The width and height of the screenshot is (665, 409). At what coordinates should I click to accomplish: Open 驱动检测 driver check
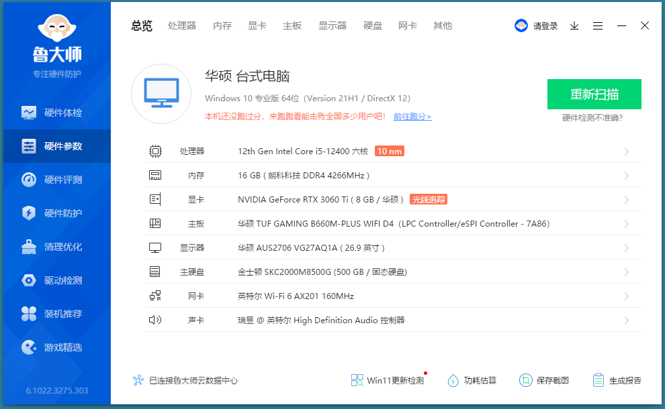[57, 280]
